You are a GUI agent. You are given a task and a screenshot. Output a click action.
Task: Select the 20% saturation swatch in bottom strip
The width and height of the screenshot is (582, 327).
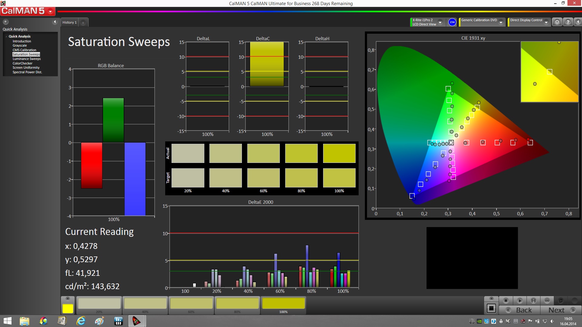99,305
